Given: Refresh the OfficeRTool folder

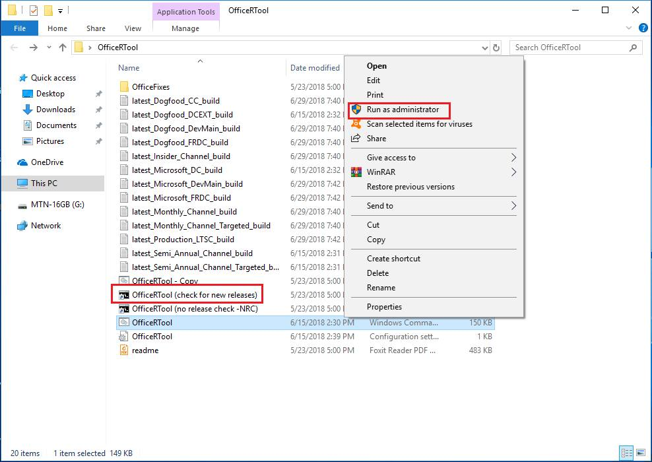Looking at the screenshot, I should coord(496,48).
